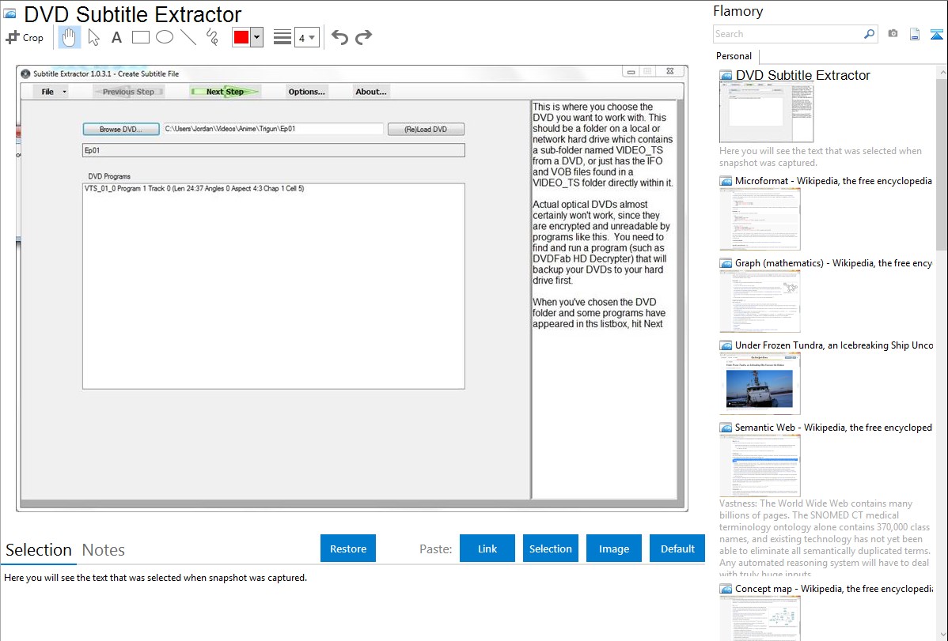Click the red color swatch

241,37
